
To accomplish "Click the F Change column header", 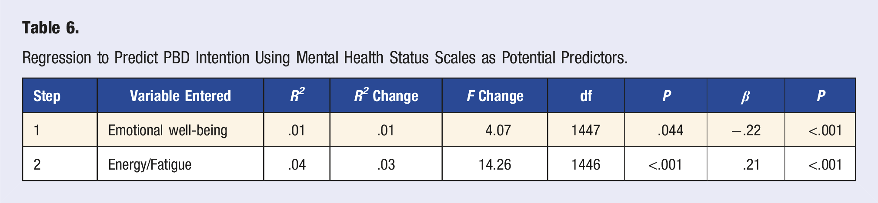I will (495, 96).
